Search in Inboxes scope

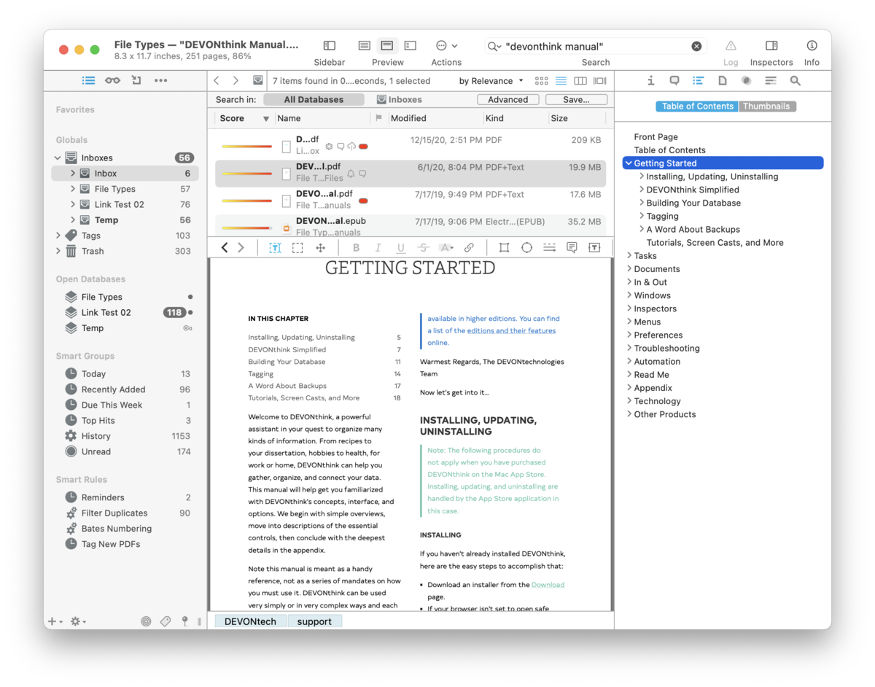(400, 100)
